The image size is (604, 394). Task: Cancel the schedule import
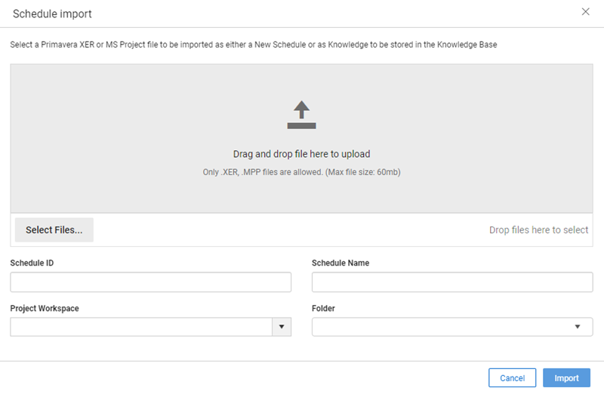coord(512,378)
